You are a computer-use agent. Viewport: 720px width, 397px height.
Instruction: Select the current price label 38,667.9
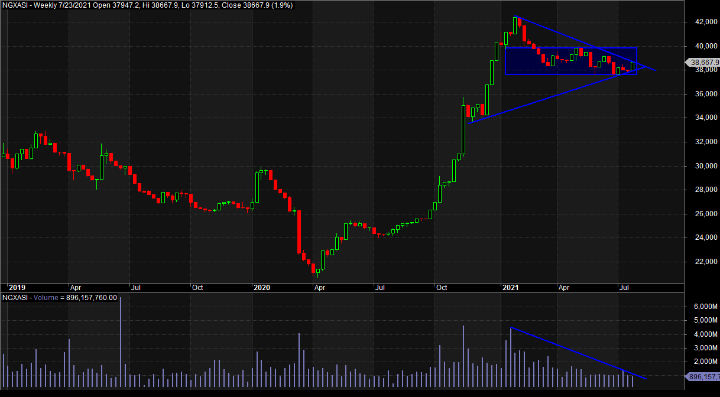tap(702, 62)
